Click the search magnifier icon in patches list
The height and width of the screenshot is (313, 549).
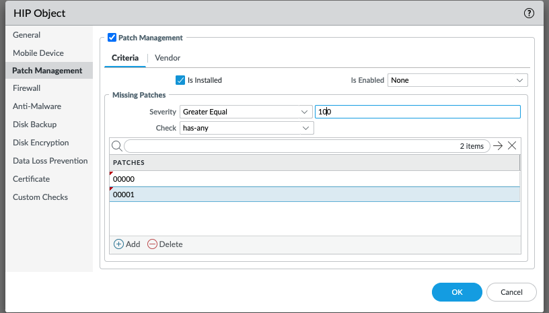pyautogui.click(x=116, y=146)
